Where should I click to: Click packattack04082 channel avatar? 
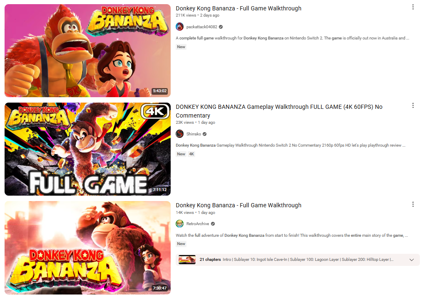point(179,27)
